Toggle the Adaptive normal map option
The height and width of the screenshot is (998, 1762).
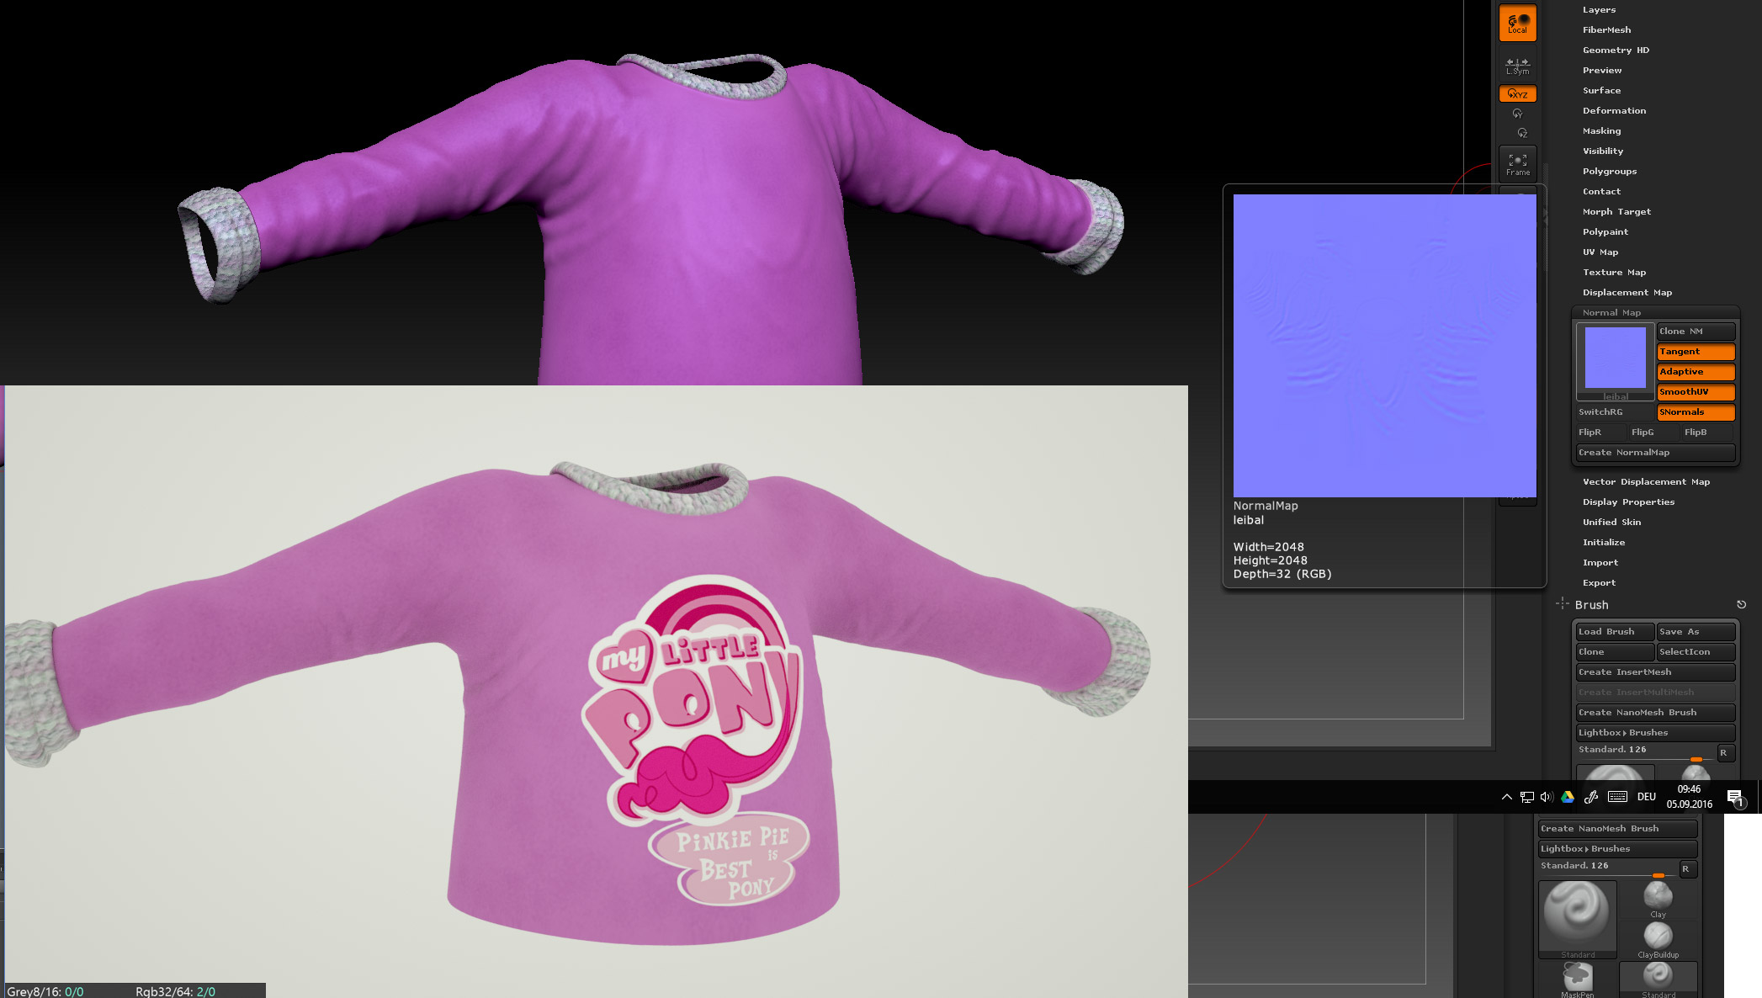click(1696, 372)
